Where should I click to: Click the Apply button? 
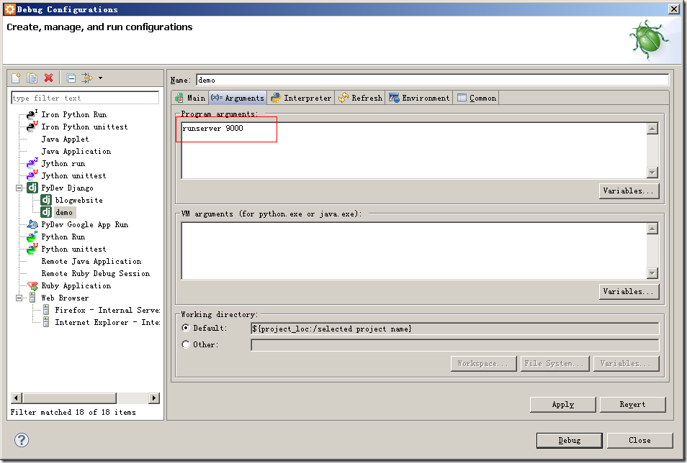[x=562, y=404]
